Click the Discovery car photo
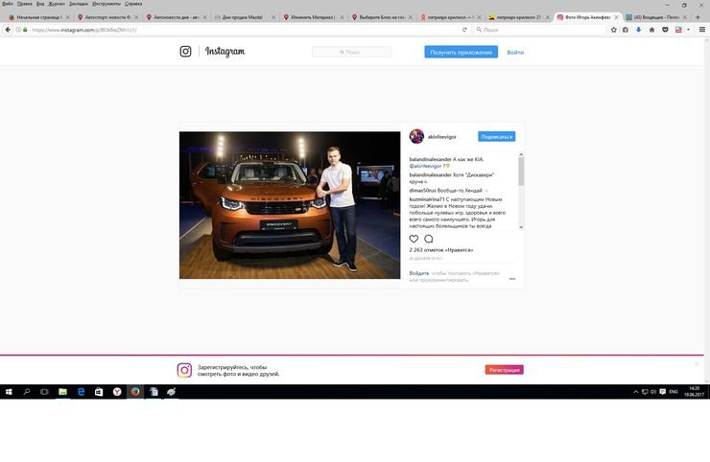The image size is (710, 462). click(290, 205)
